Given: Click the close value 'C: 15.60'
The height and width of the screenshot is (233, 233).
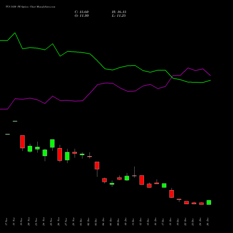Looking at the screenshot, I should point(82,12).
